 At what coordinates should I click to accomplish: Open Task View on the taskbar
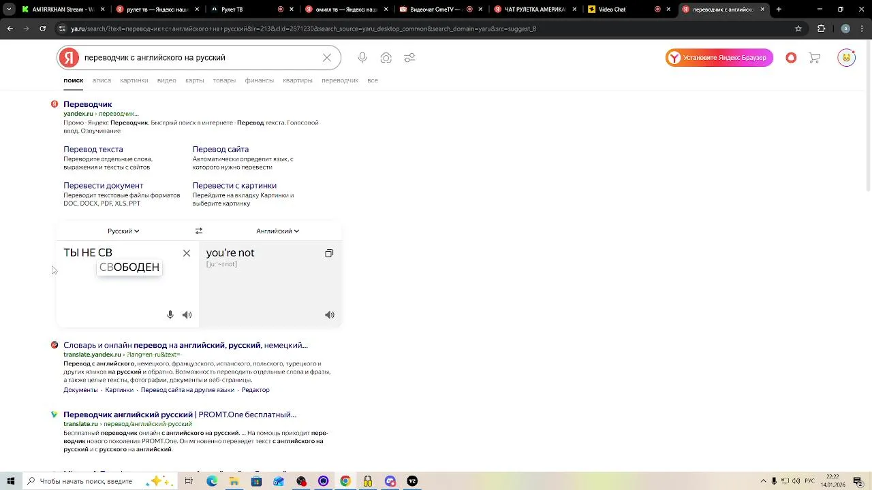coord(189,481)
